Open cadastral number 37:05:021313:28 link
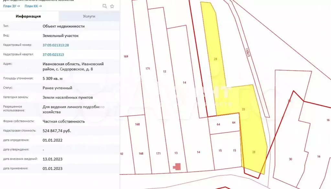The image size is (331, 189). (56, 45)
